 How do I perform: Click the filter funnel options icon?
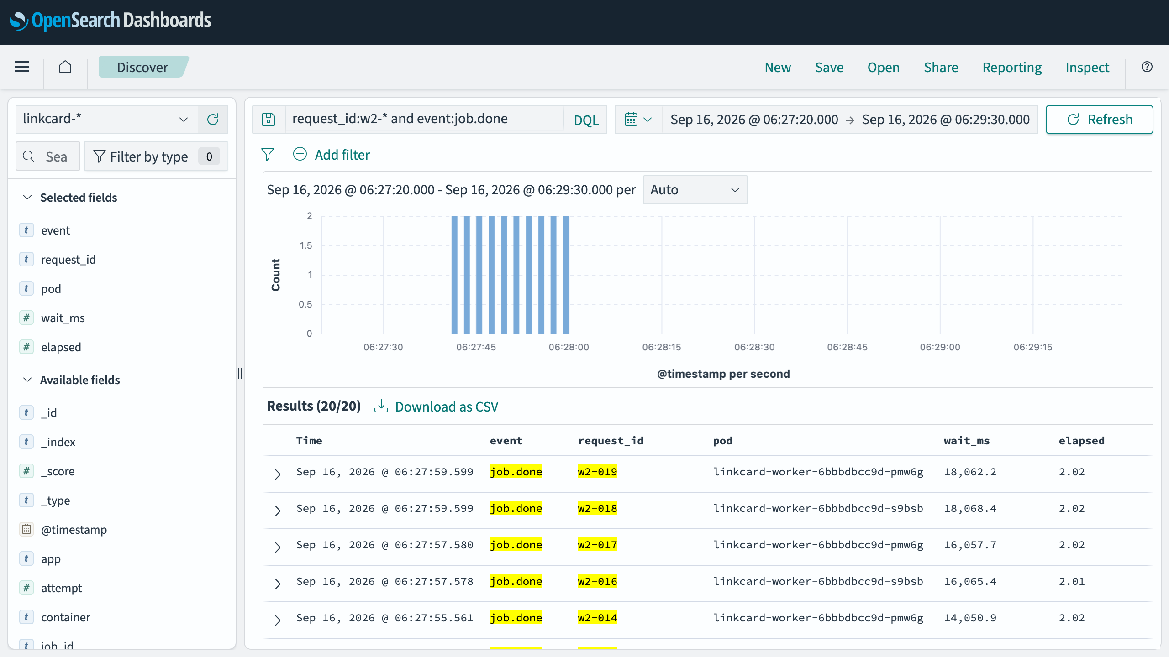pos(268,154)
